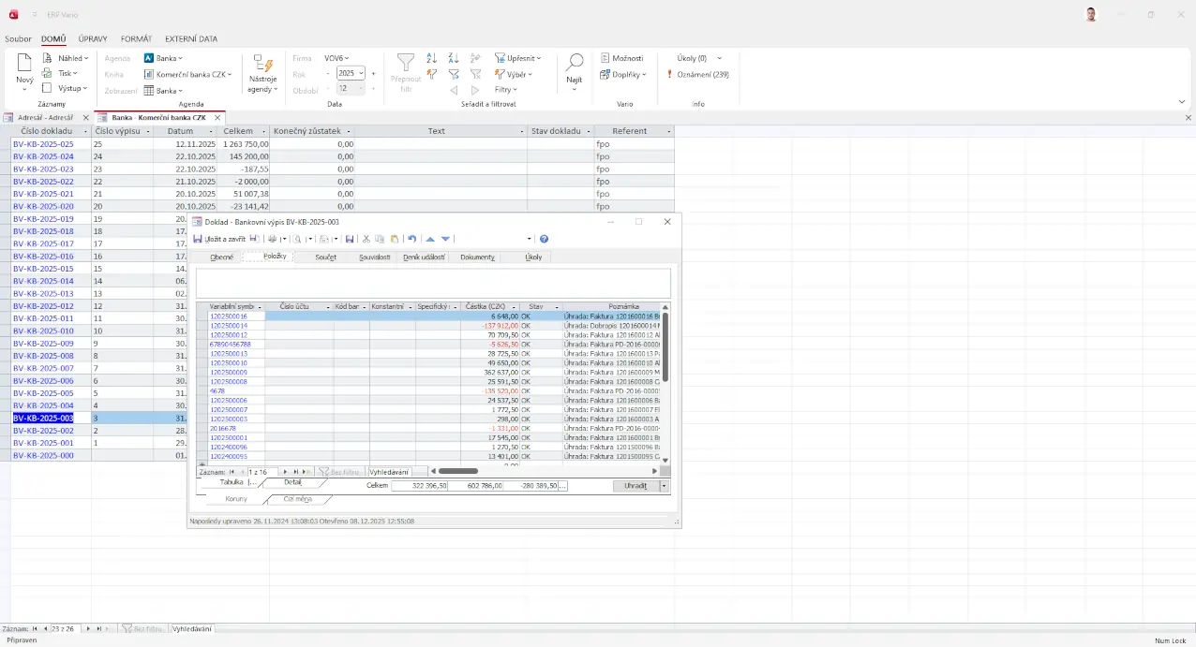Switch to the Součet tab
1196x647 pixels.
[x=325, y=257]
